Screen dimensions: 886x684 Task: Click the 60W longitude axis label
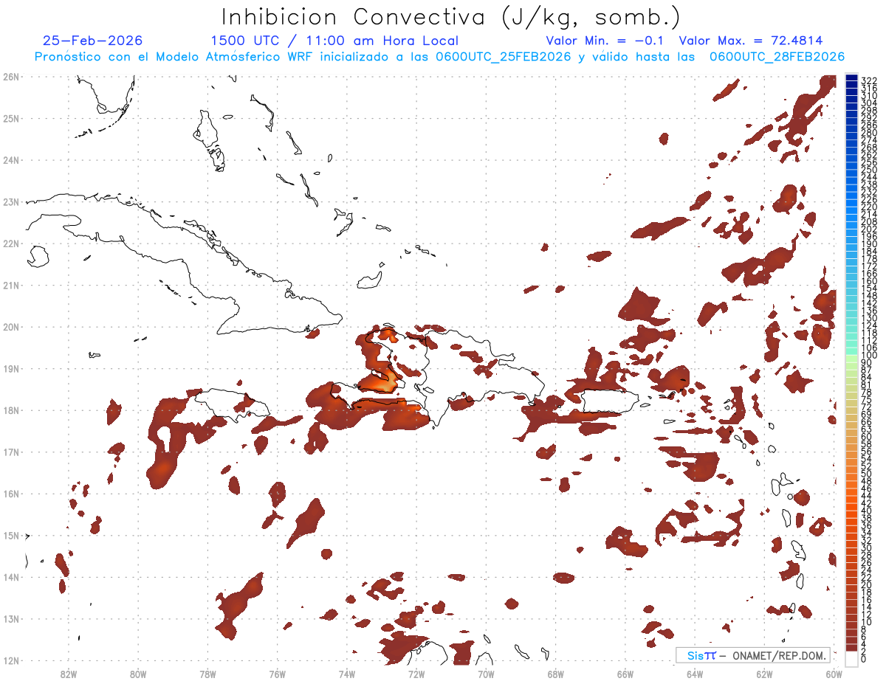point(834,673)
